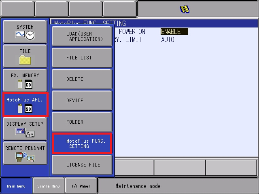Screen dimensions: 259x194
Task: Choose LOAD(USER APPLICATION) submenu item
Action: tap(82, 36)
